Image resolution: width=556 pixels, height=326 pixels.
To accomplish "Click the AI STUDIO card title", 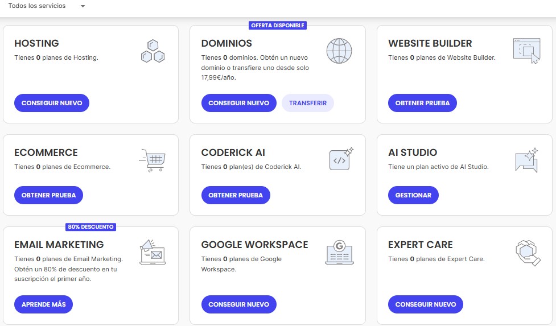I will tap(413, 152).
